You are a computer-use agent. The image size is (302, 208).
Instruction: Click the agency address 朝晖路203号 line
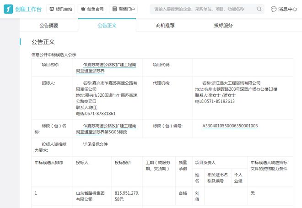point(236,89)
